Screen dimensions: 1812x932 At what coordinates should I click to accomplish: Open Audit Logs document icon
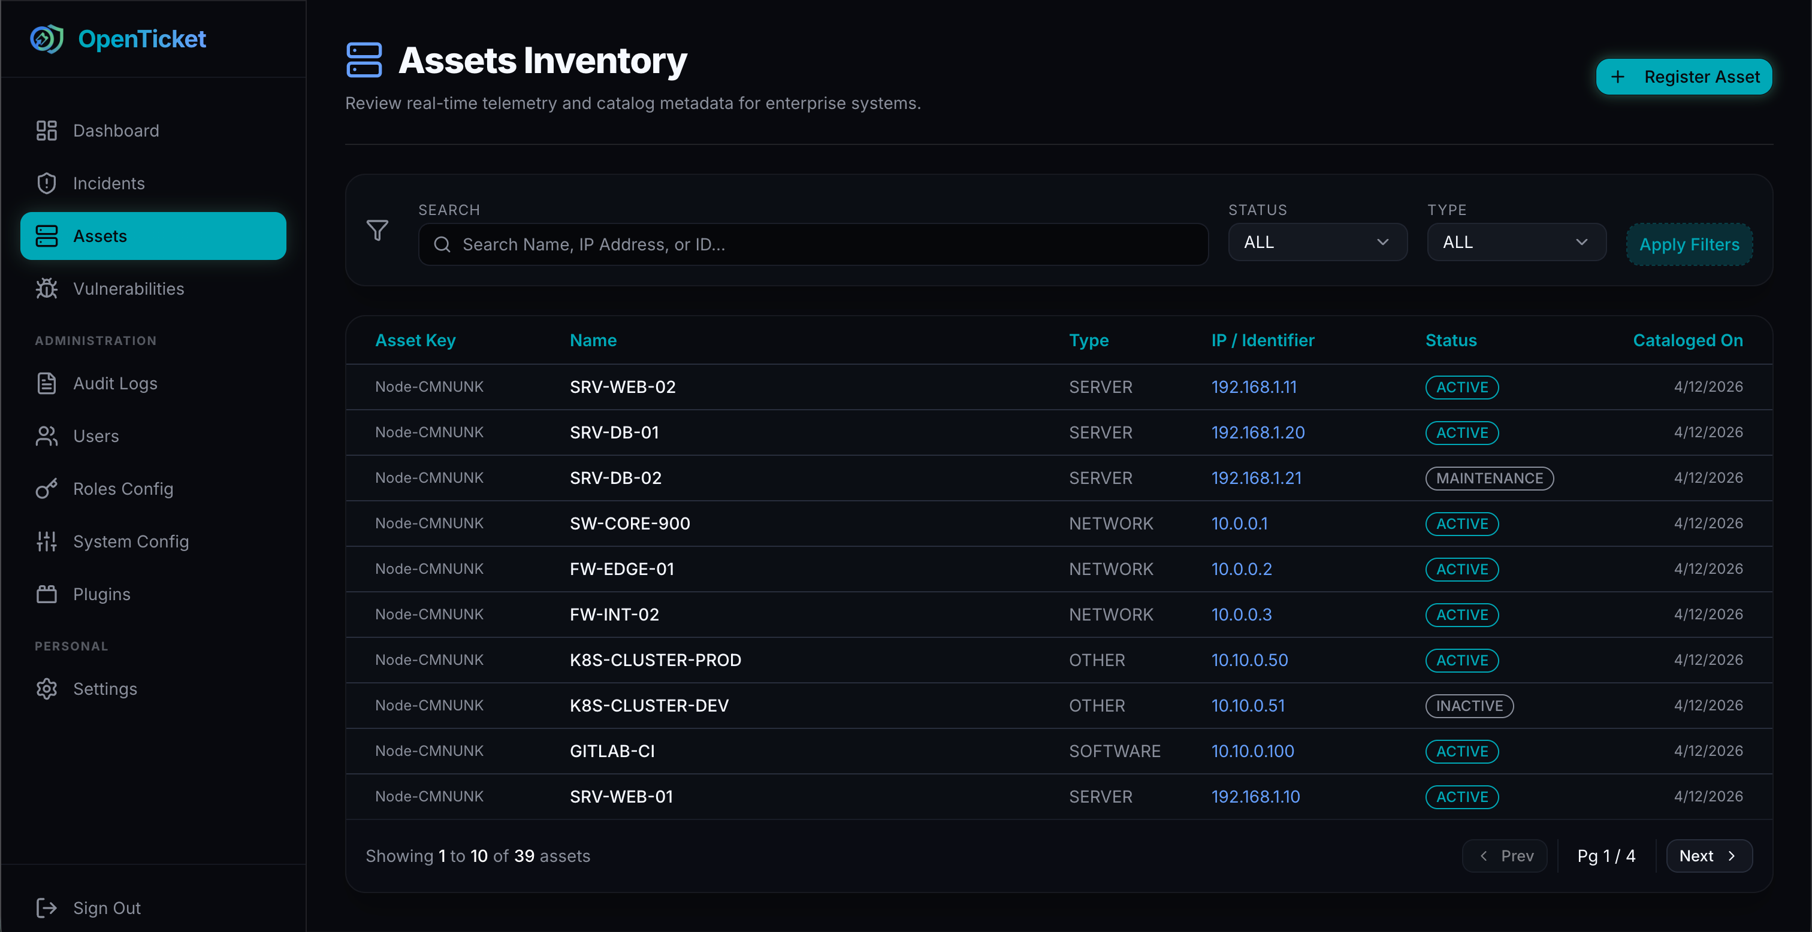click(46, 383)
